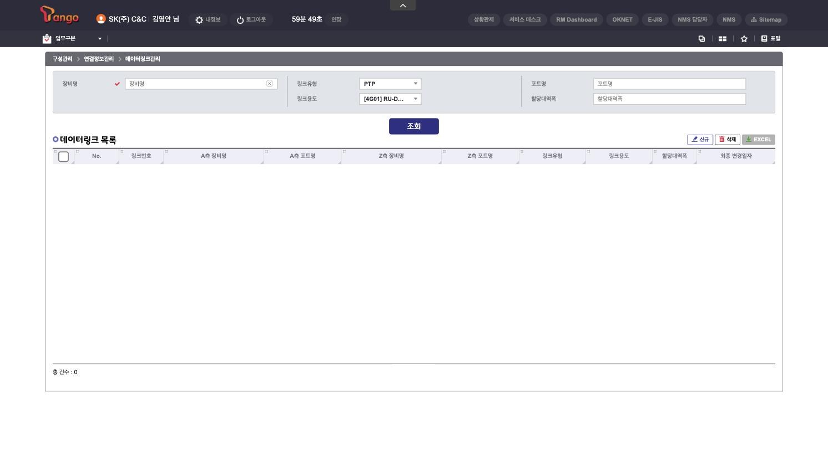Focus the 장비명 input field

[x=201, y=84]
